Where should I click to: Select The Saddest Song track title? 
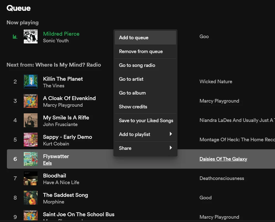pyautogui.click(x=66, y=195)
